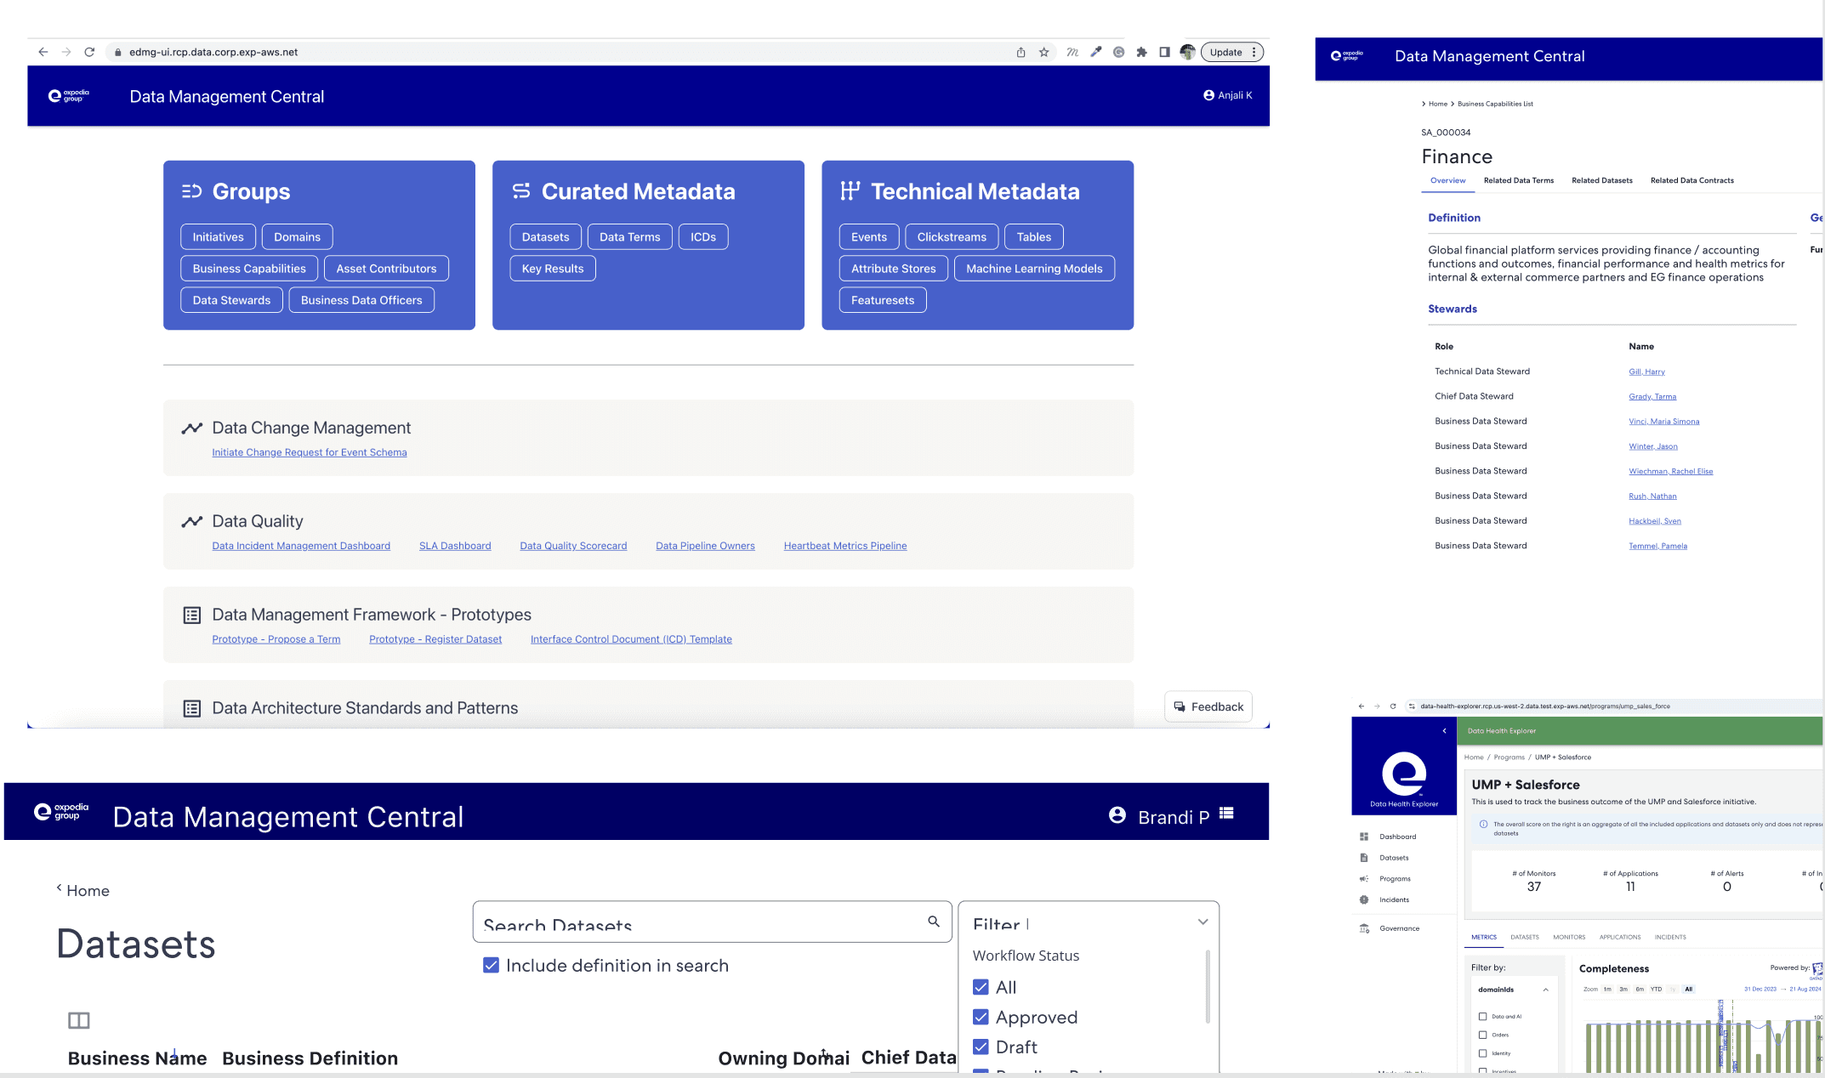
Task: Open Dashboard icon in Data Health Explorer sidebar
Action: pyautogui.click(x=1364, y=837)
